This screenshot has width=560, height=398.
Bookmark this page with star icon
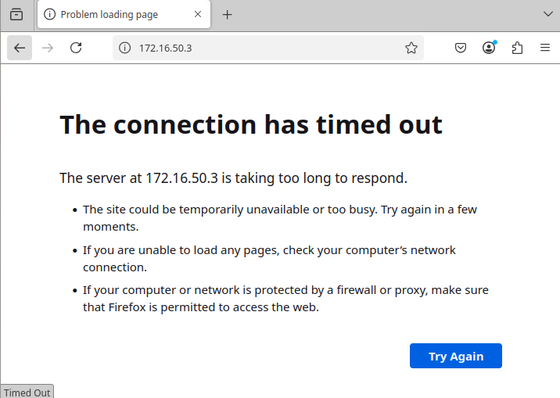pyautogui.click(x=411, y=48)
